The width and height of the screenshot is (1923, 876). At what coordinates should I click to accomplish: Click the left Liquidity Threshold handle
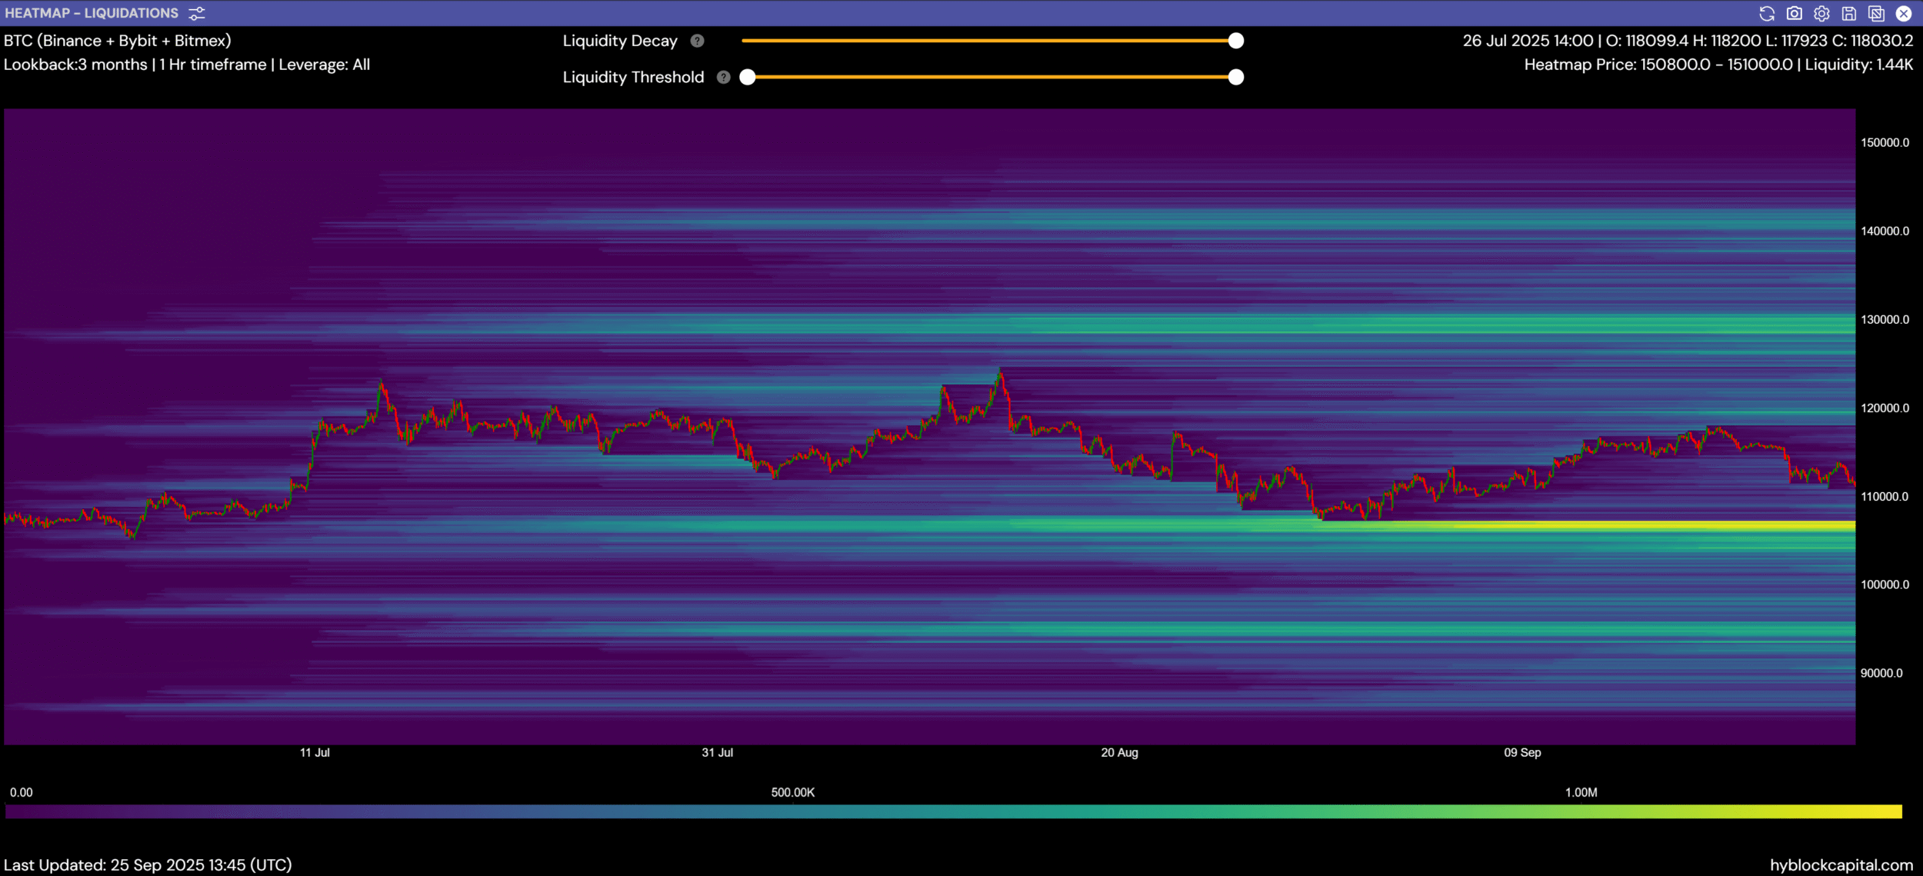coord(747,77)
